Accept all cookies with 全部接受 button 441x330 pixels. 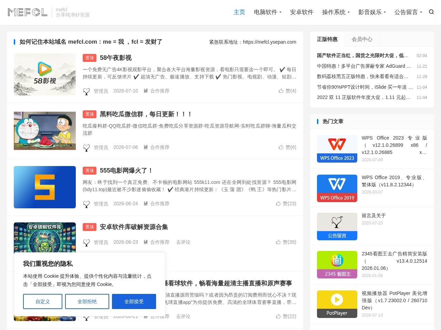pyautogui.click(x=134, y=301)
